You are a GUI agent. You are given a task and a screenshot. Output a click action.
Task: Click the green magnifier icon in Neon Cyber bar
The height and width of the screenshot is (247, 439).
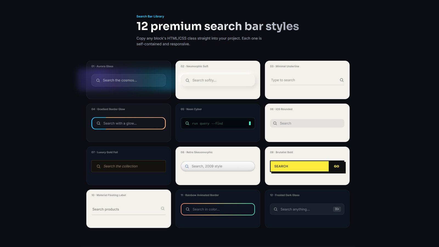tap(187, 123)
